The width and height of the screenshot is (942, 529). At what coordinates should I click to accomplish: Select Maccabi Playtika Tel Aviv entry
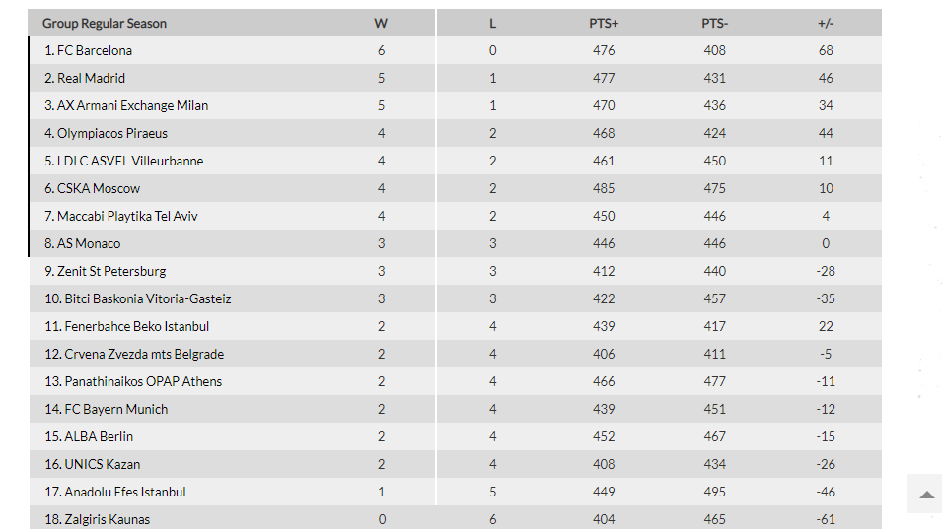127,216
